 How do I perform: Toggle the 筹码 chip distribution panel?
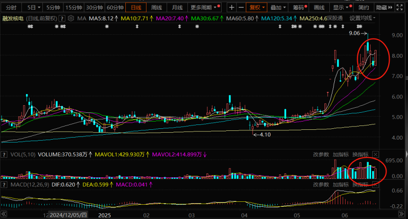click(x=298, y=8)
